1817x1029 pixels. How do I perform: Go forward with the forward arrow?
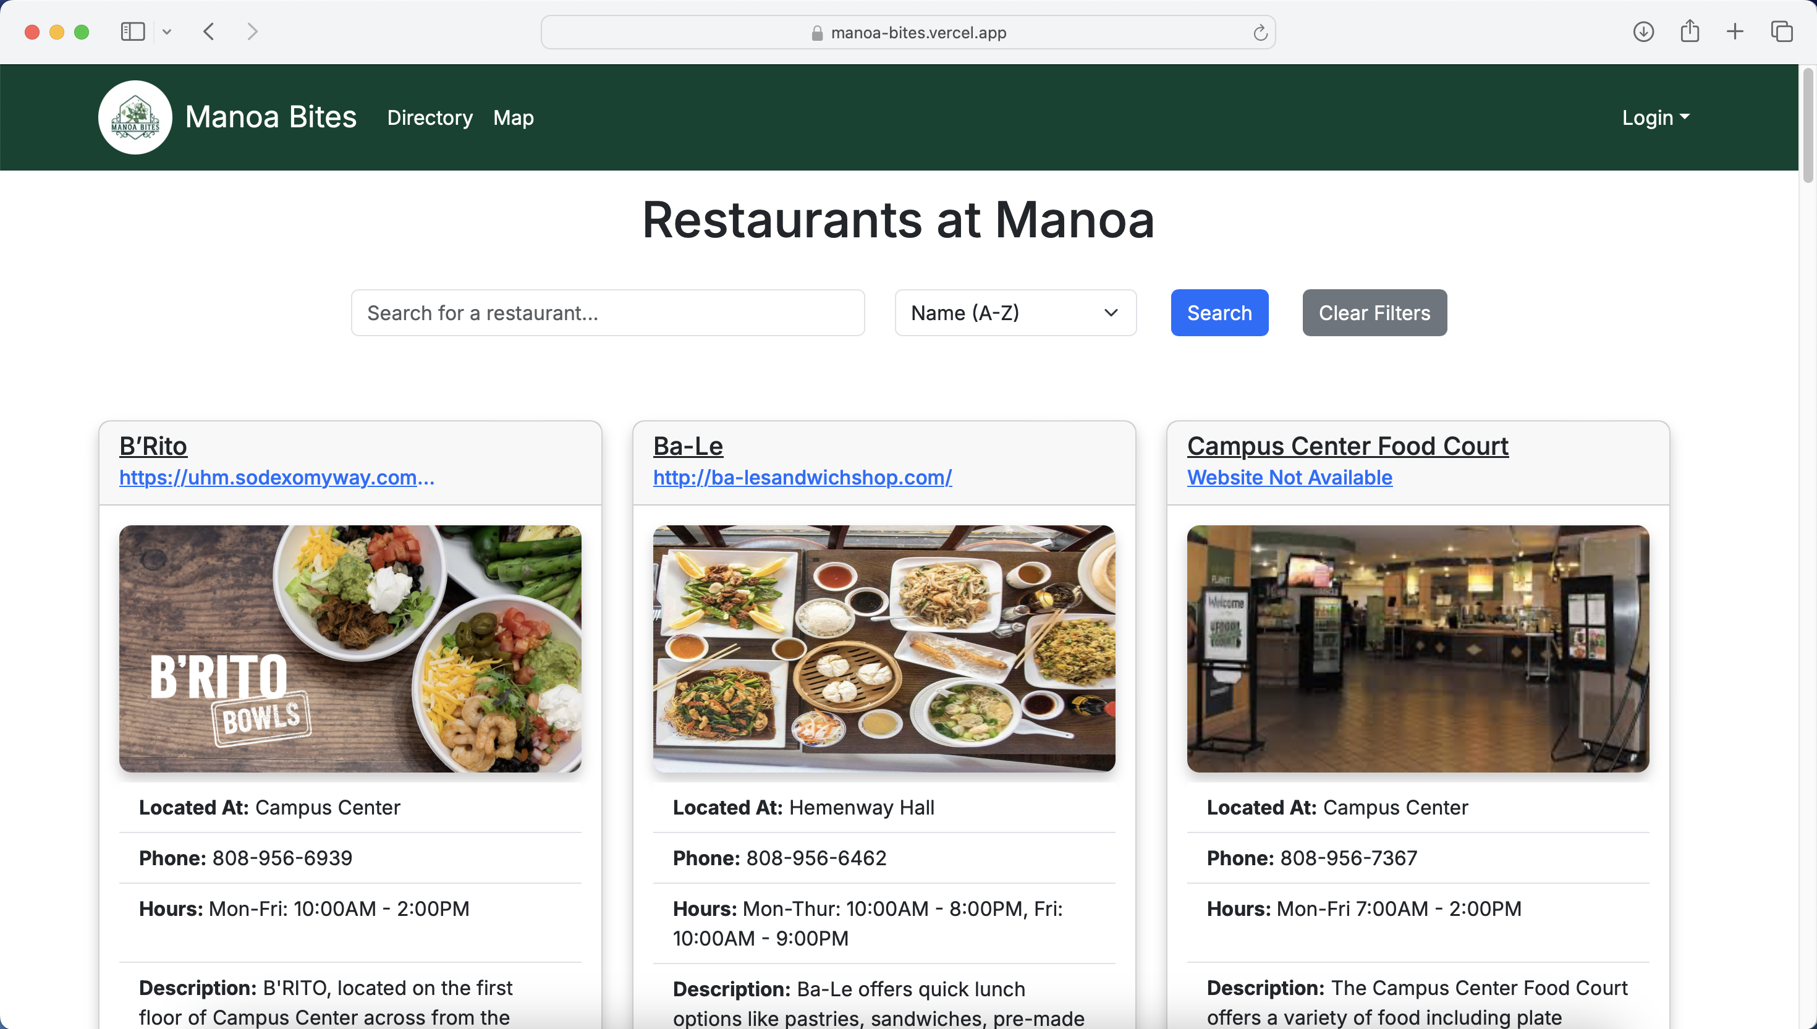pyautogui.click(x=252, y=32)
